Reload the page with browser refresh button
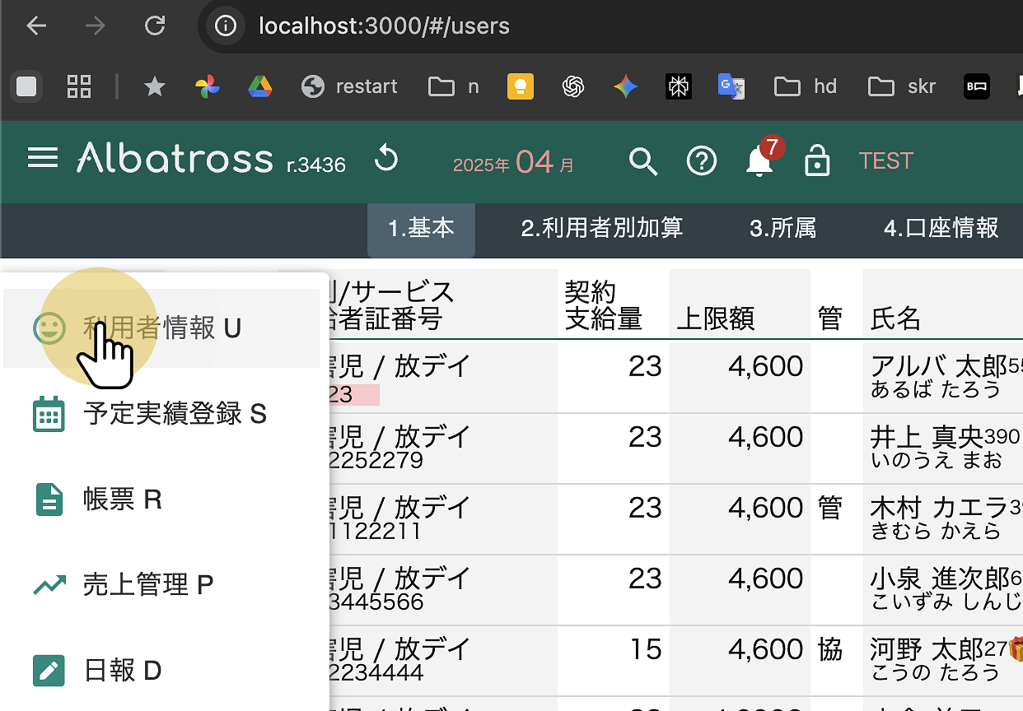This screenshot has width=1023, height=711. pyautogui.click(x=155, y=26)
